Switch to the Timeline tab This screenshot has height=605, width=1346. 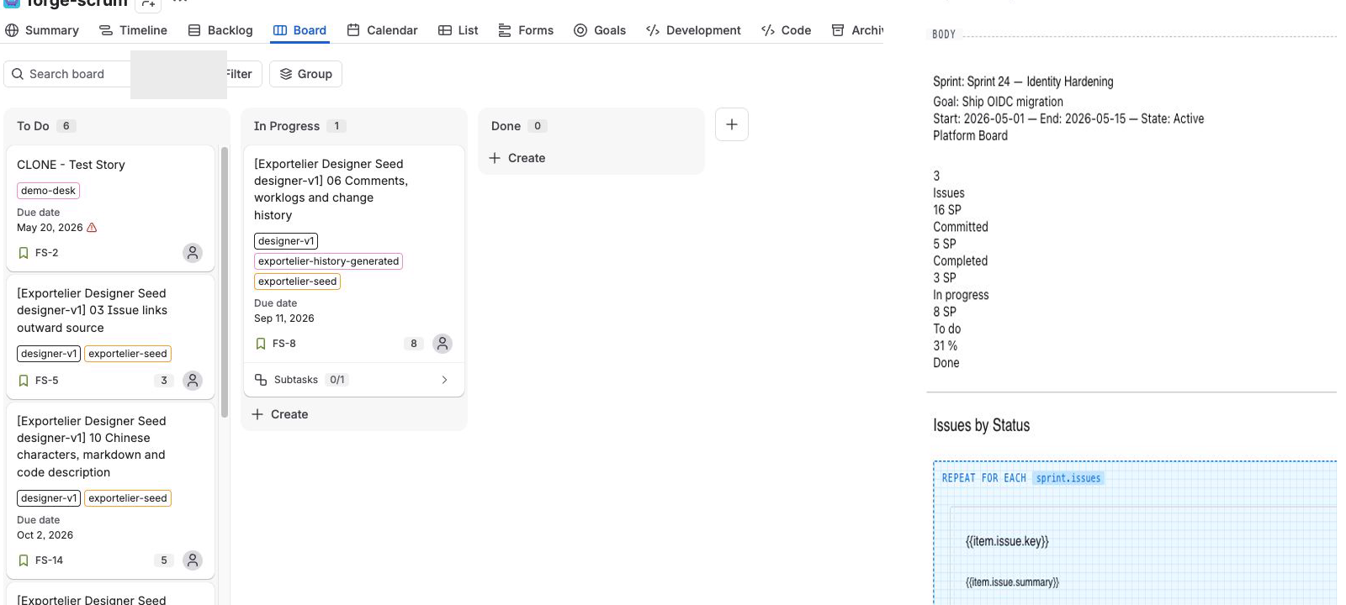pyautogui.click(x=133, y=30)
